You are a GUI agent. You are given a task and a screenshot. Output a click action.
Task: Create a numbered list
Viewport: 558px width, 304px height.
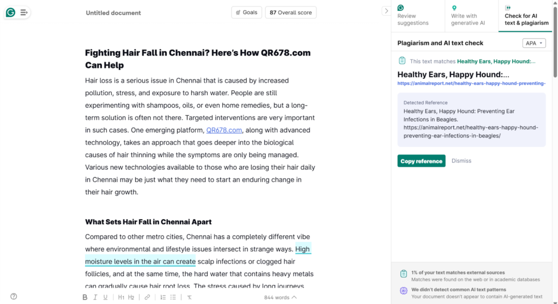tap(163, 297)
